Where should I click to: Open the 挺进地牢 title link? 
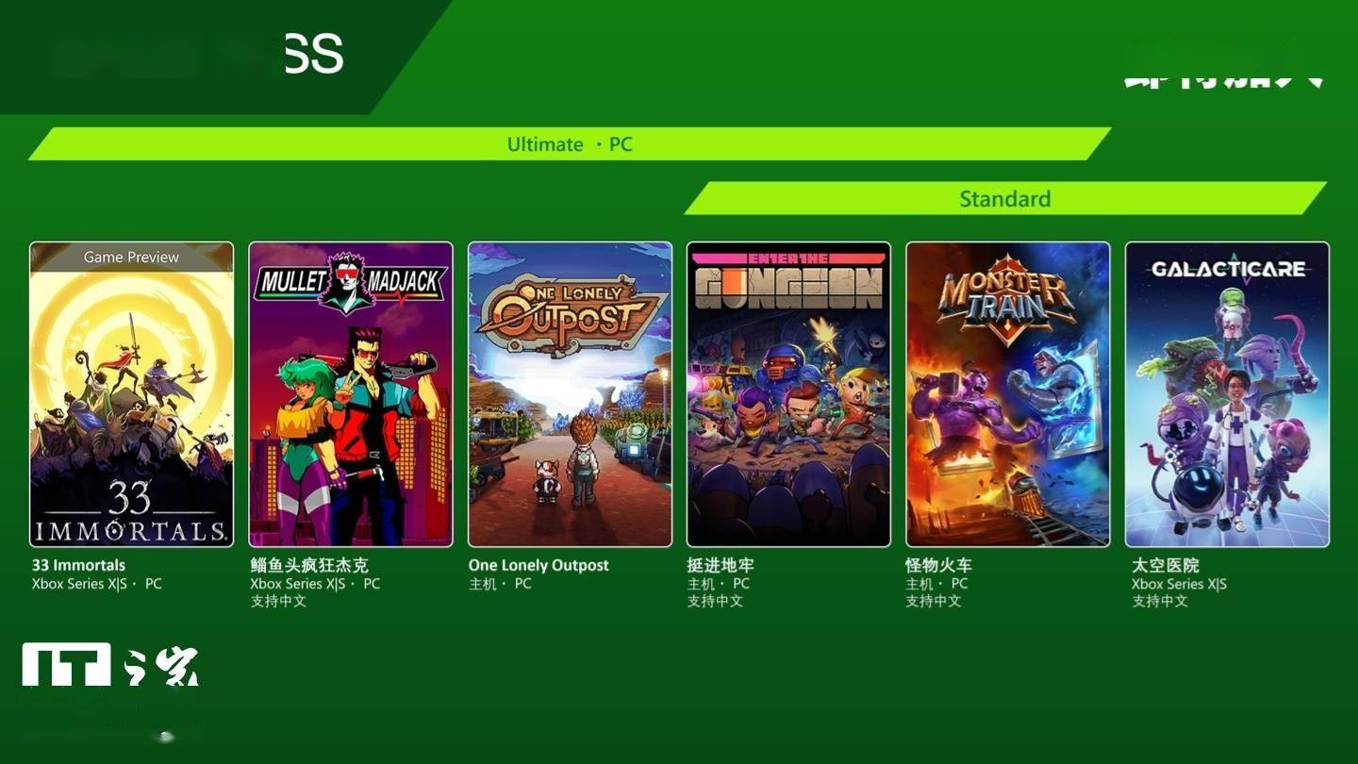(x=720, y=565)
